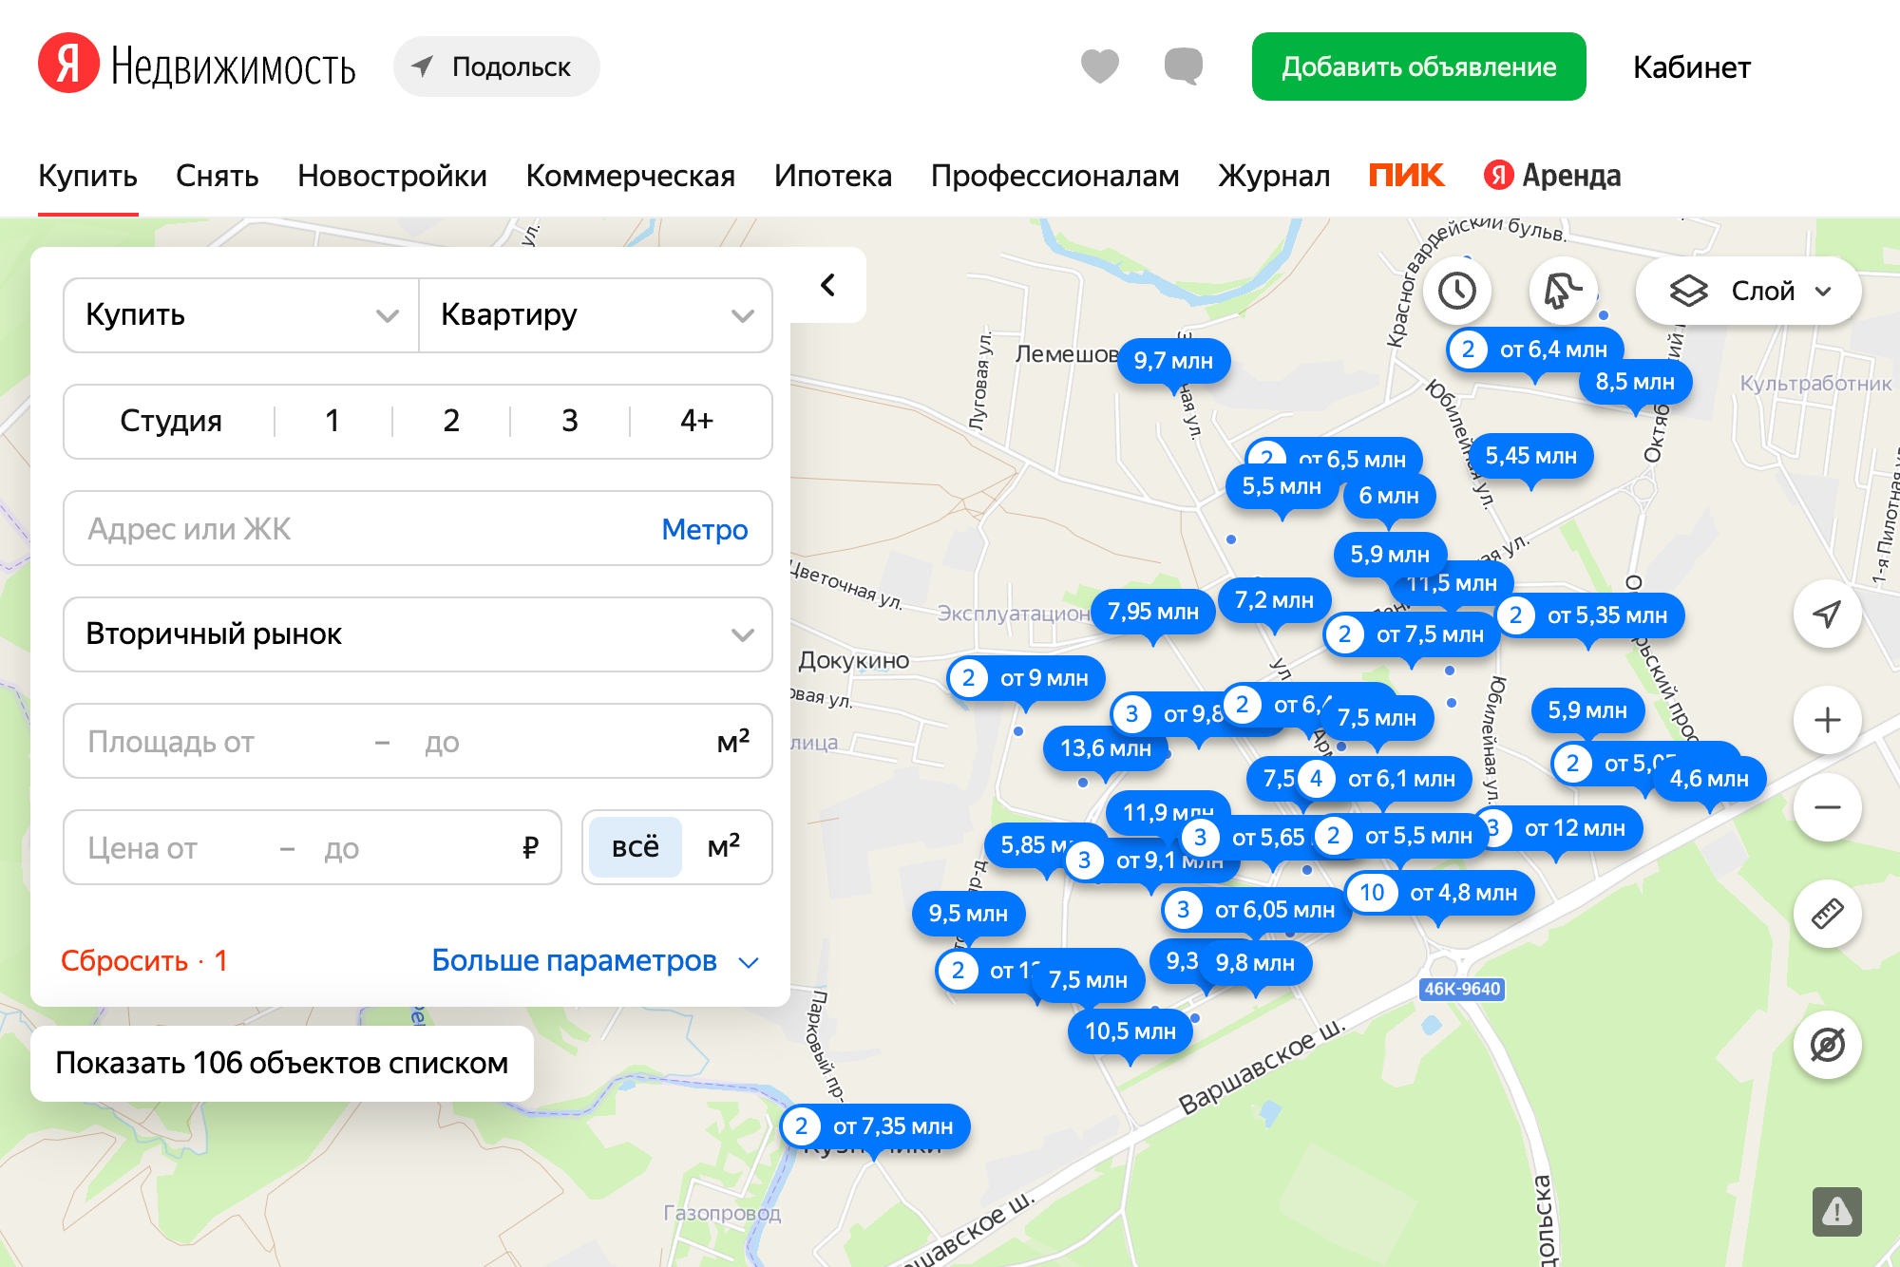Open Яндекс Аренда section
Image resolution: width=1900 pixels, height=1267 pixels.
click(1552, 175)
